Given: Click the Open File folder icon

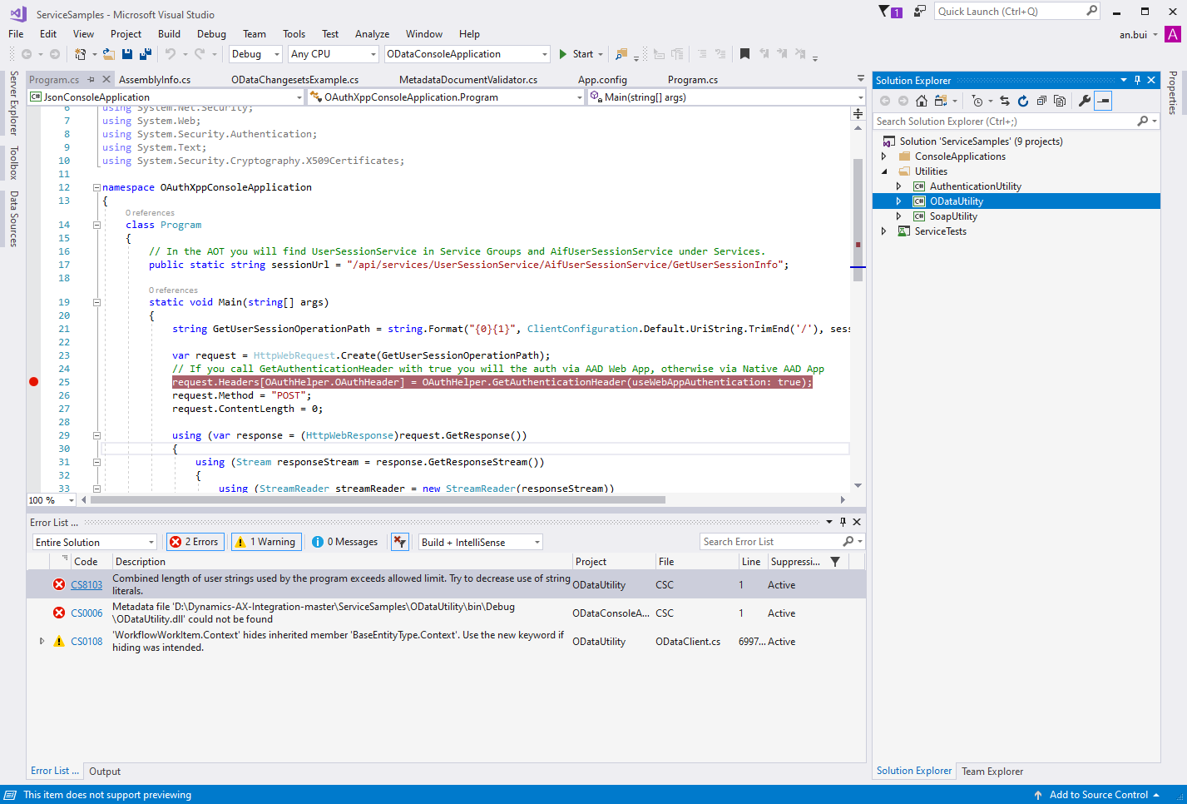Looking at the screenshot, I should pos(108,54).
